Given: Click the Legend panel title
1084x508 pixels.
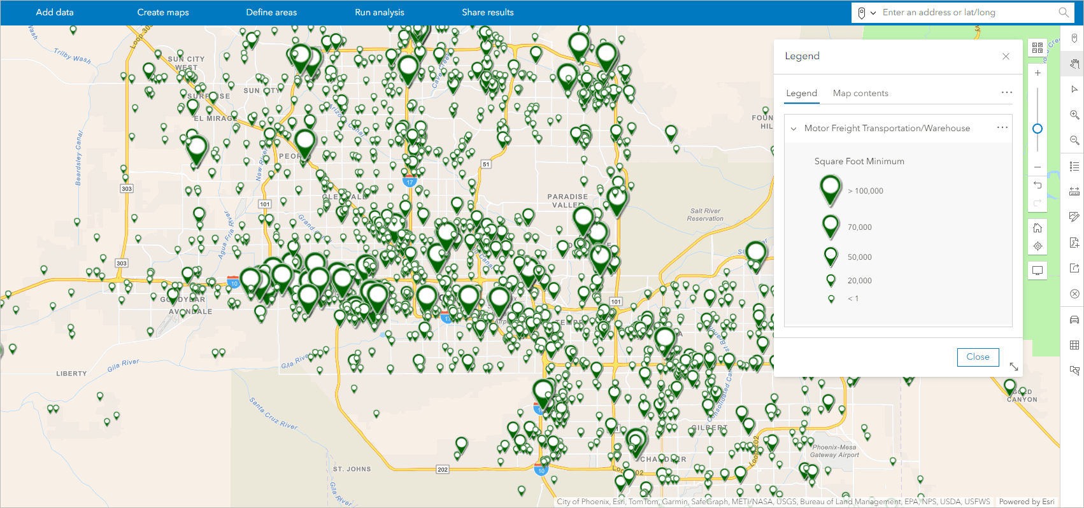Looking at the screenshot, I should coord(802,56).
